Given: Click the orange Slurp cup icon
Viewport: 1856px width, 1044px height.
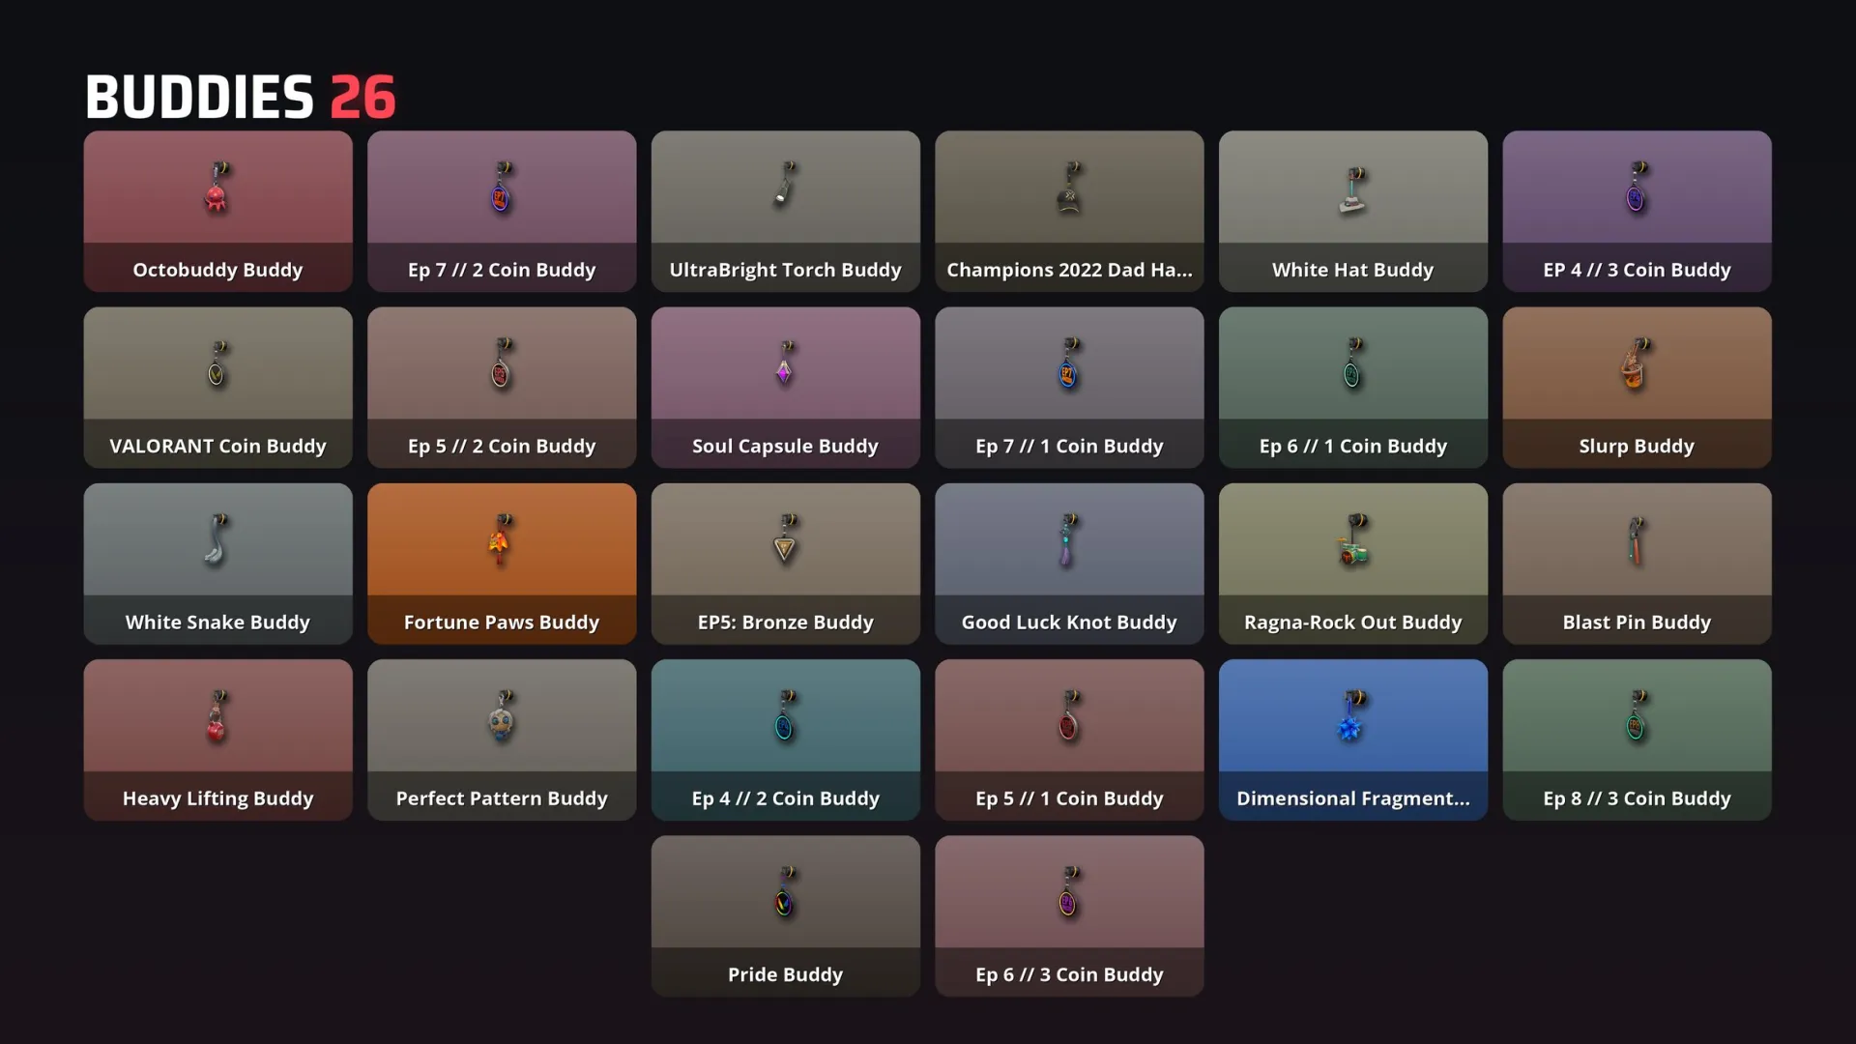Looking at the screenshot, I should [x=1636, y=363].
